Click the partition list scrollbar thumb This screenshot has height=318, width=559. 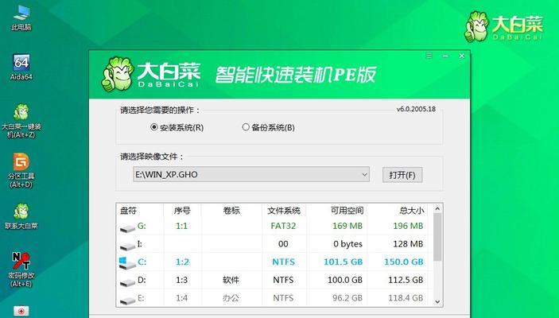[x=437, y=237]
